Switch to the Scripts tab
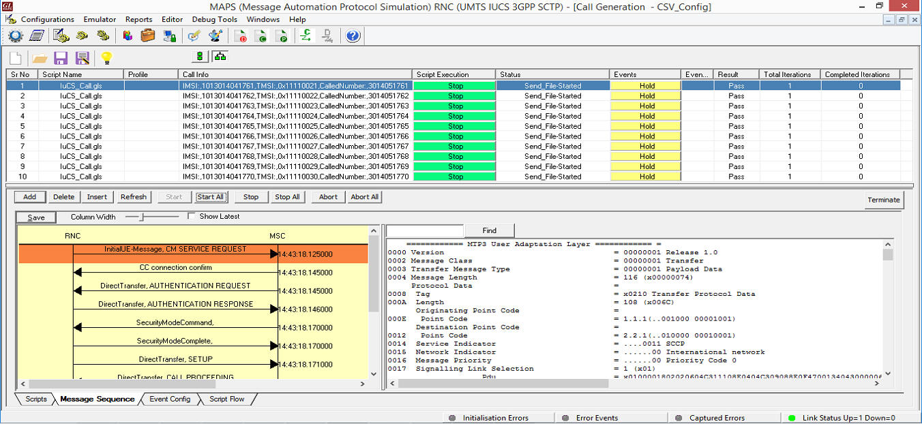Image resolution: width=922 pixels, height=424 pixels. pyautogui.click(x=36, y=399)
